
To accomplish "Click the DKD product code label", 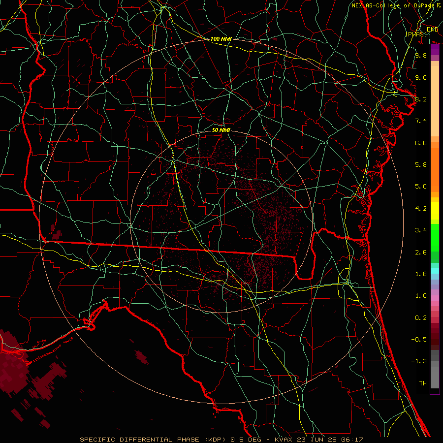I will tap(432, 29).
